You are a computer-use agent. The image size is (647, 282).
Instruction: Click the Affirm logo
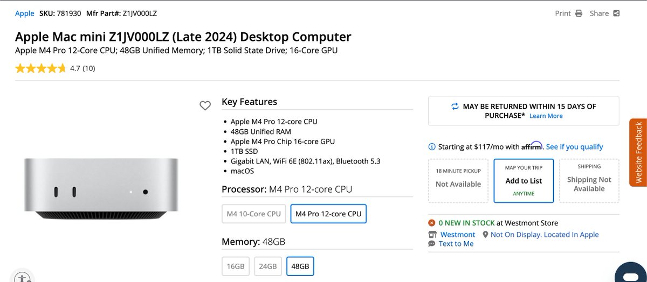[532, 146]
